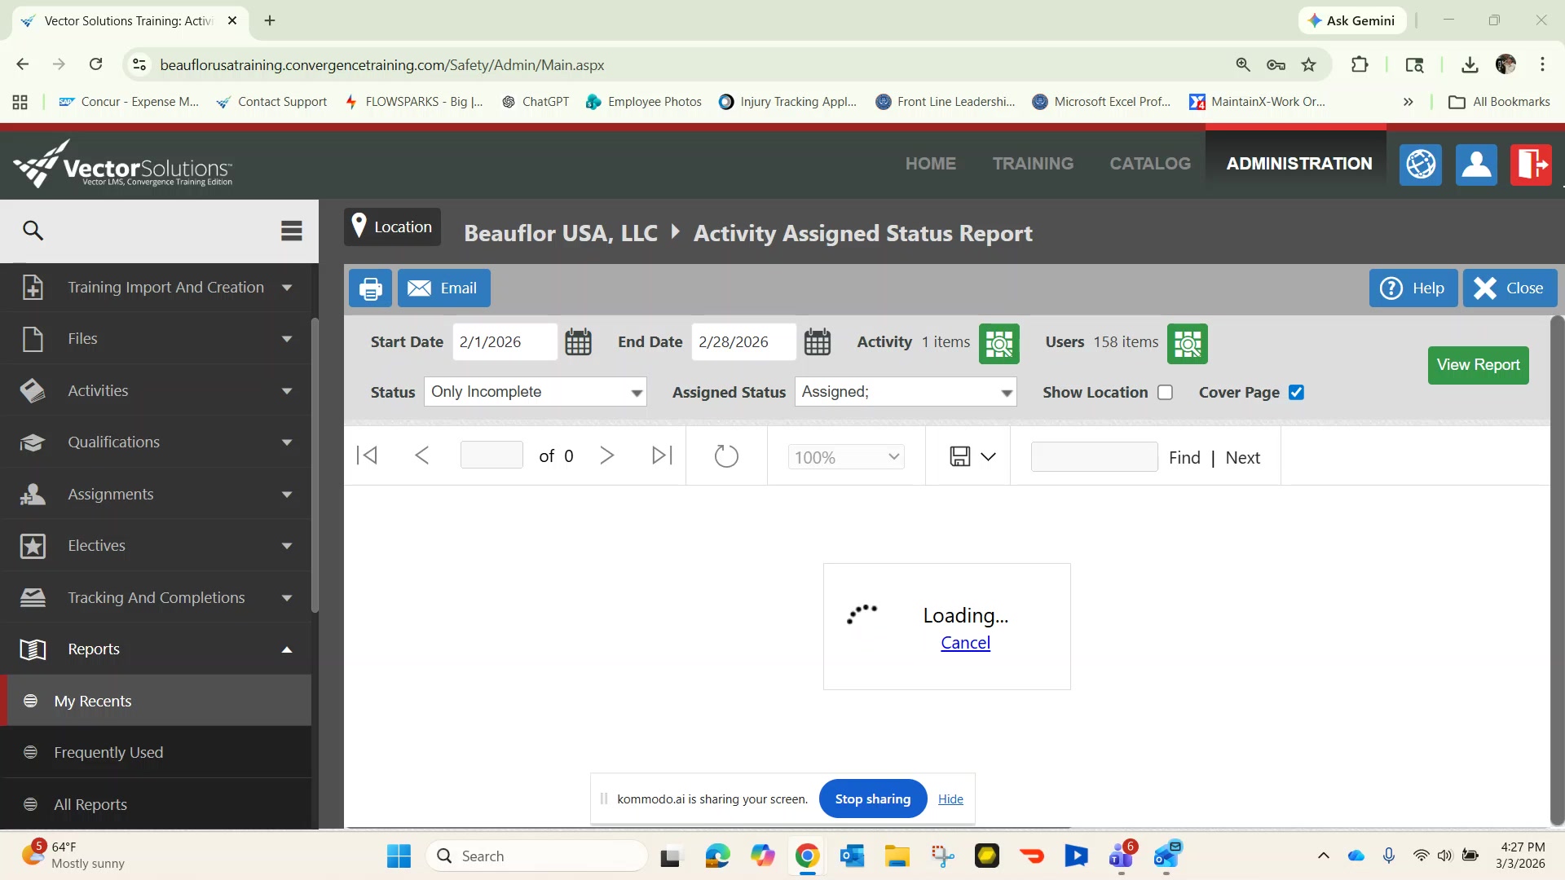
Task: Uncheck the Cover Page checkbox
Action: [x=1296, y=393]
